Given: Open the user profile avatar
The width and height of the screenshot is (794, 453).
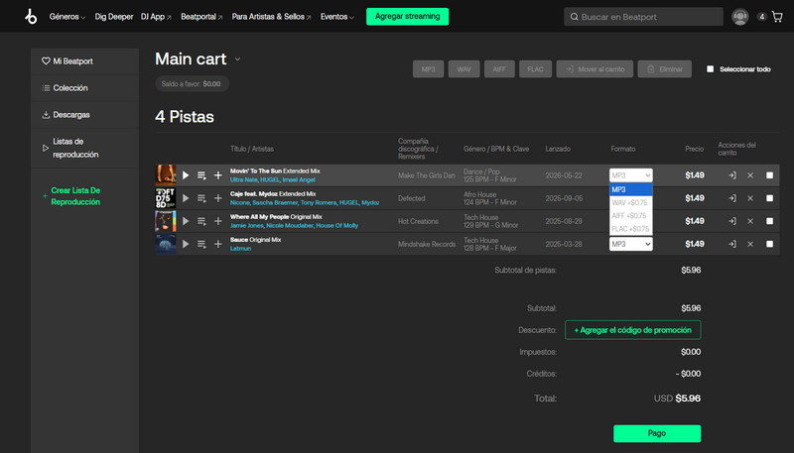Looking at the screenshot, I should point(739,17).
